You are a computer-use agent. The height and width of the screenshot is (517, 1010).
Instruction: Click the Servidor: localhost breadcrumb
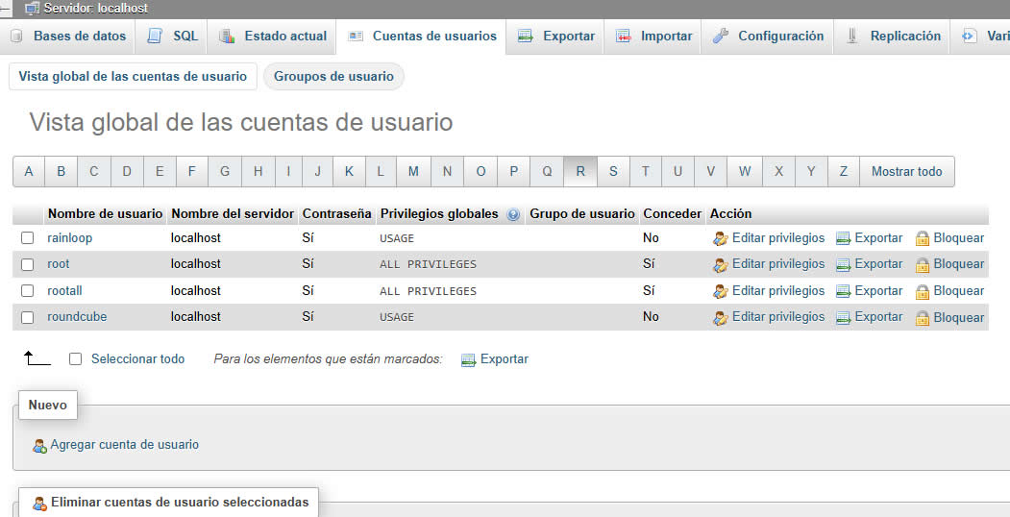coord(95,8)
